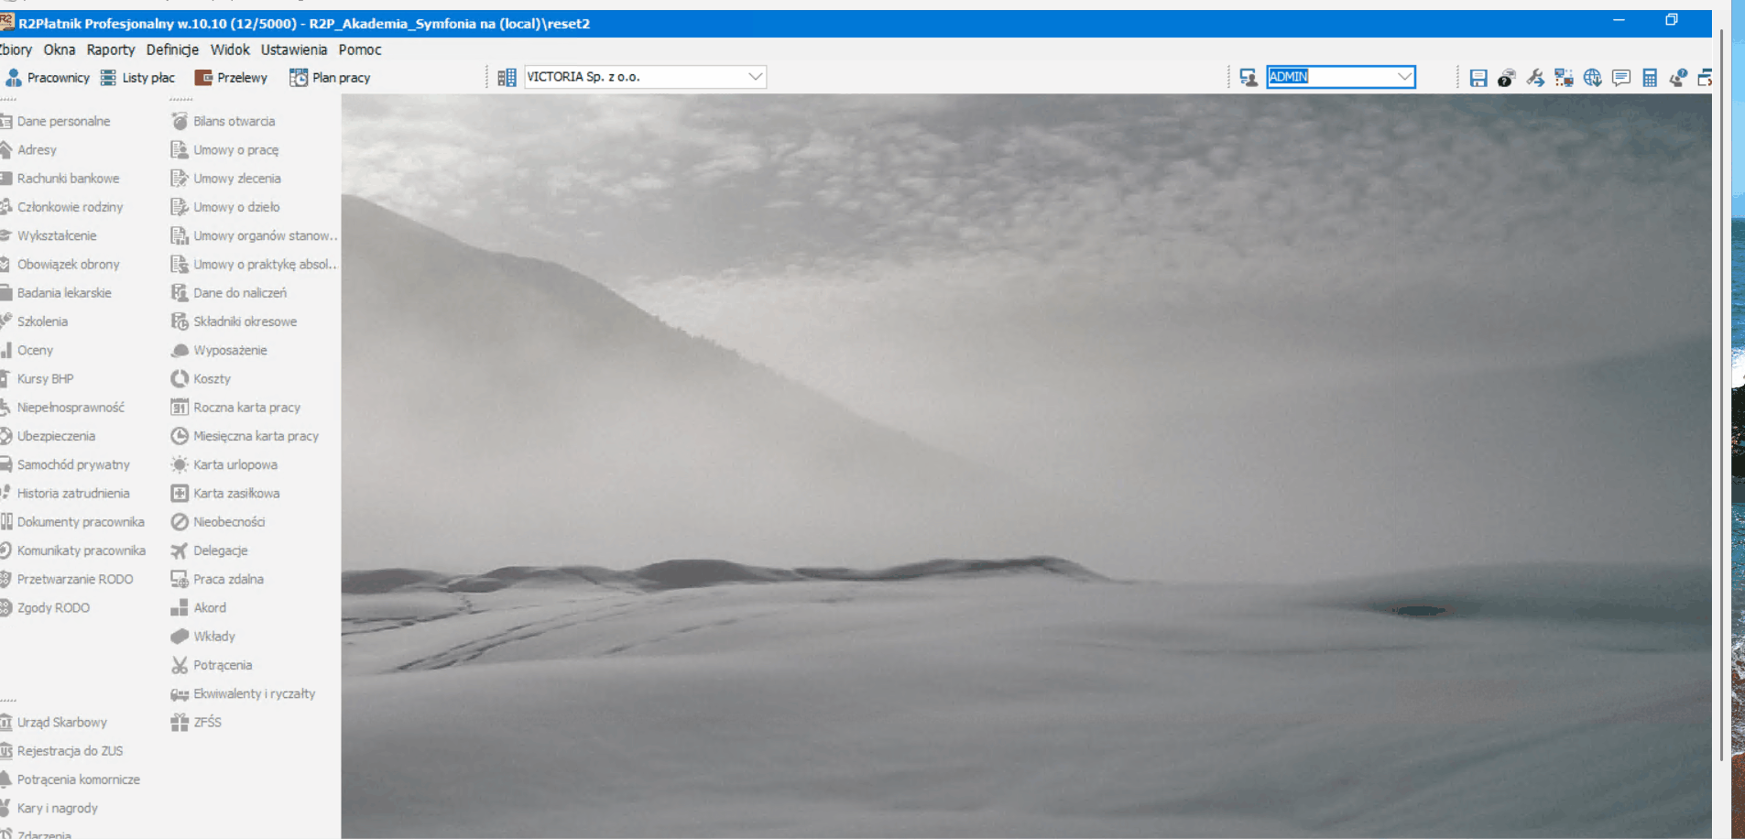Click the Akord icon

(180, 607)
